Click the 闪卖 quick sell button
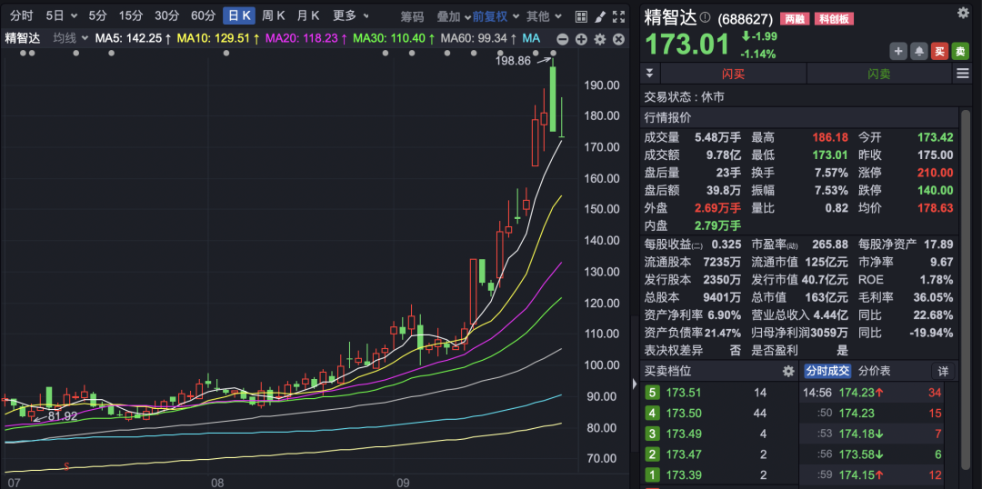 (x=879, y=74)
